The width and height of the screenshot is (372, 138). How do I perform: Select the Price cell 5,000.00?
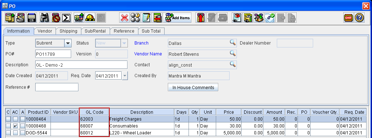[x=229, y=133]
